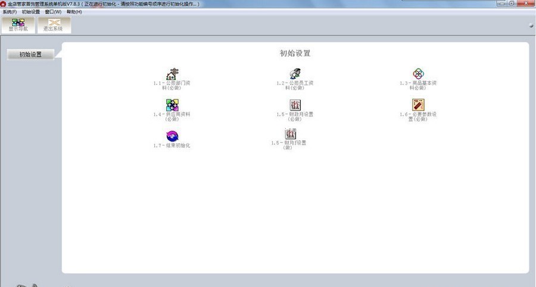
Task: Open 1.6 必要参数设置 icon
Action: click(x=418, y=105)
